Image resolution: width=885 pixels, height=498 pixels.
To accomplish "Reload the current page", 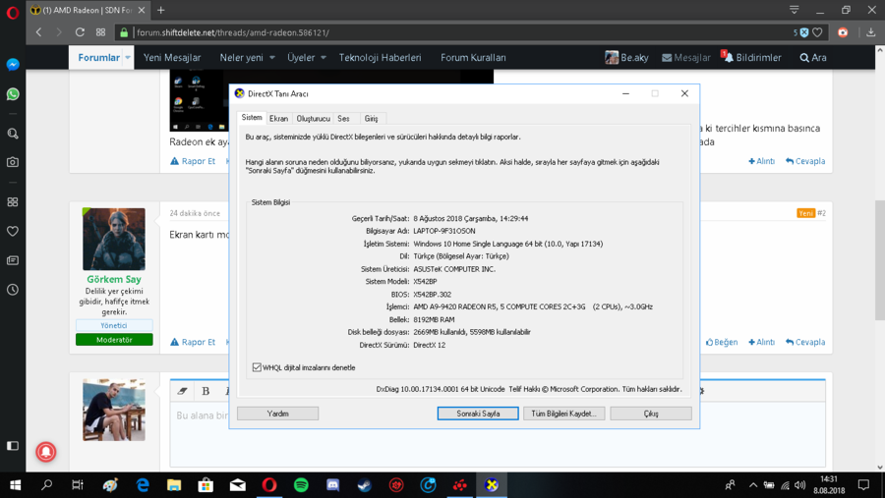I will click(80, 32).
